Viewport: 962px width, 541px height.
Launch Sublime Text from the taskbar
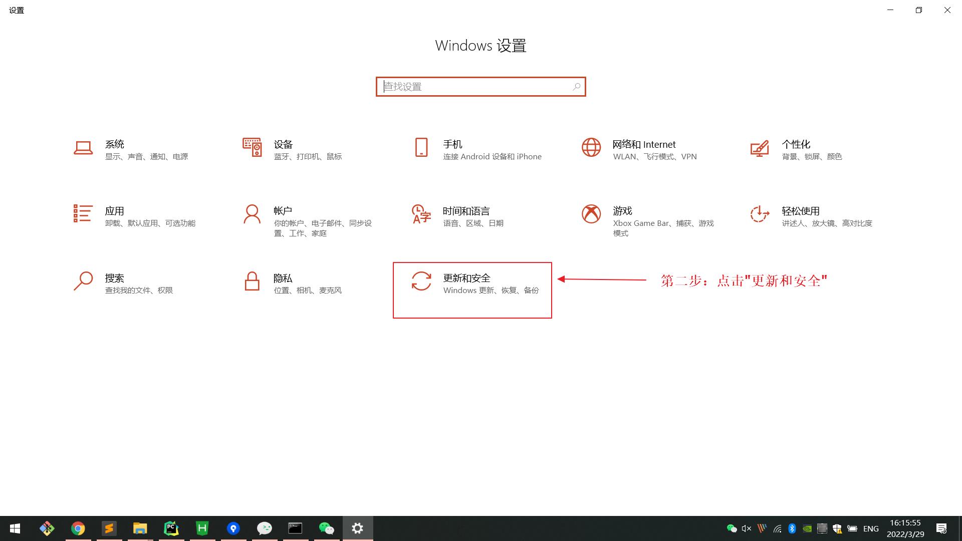pos(109,528)
